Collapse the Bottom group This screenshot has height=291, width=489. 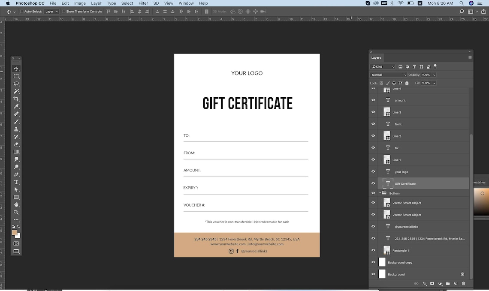point(379,193)
